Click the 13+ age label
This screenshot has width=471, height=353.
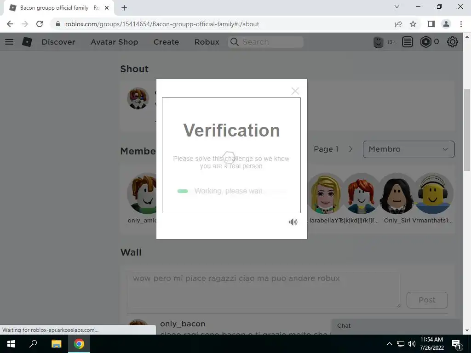pyautogui.click(x=391, y=42)
